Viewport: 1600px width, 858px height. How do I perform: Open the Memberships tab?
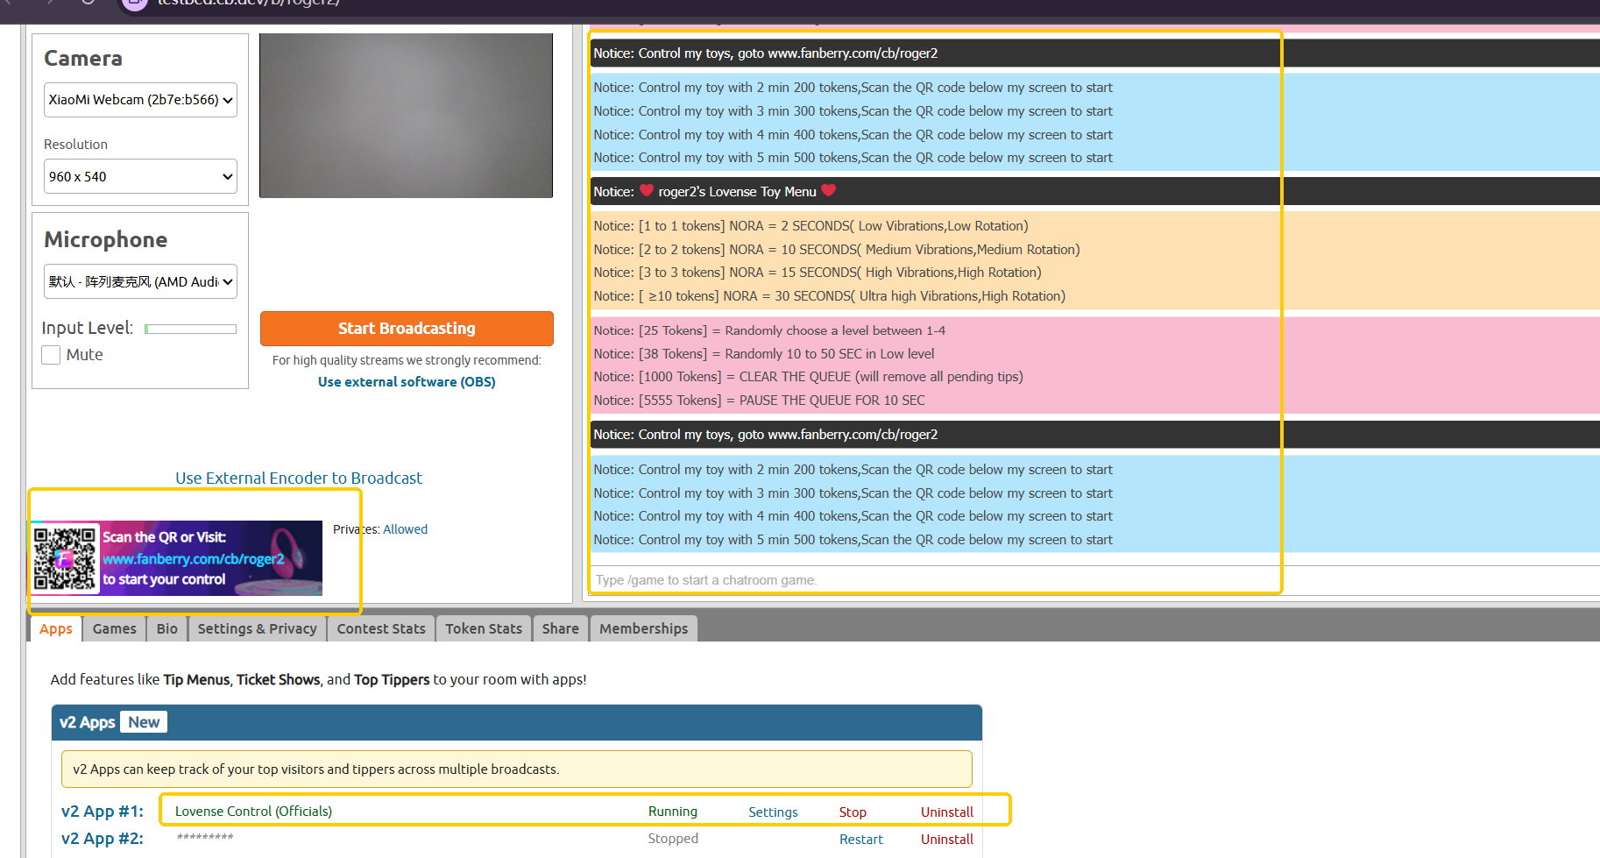[x=644, y=628]
